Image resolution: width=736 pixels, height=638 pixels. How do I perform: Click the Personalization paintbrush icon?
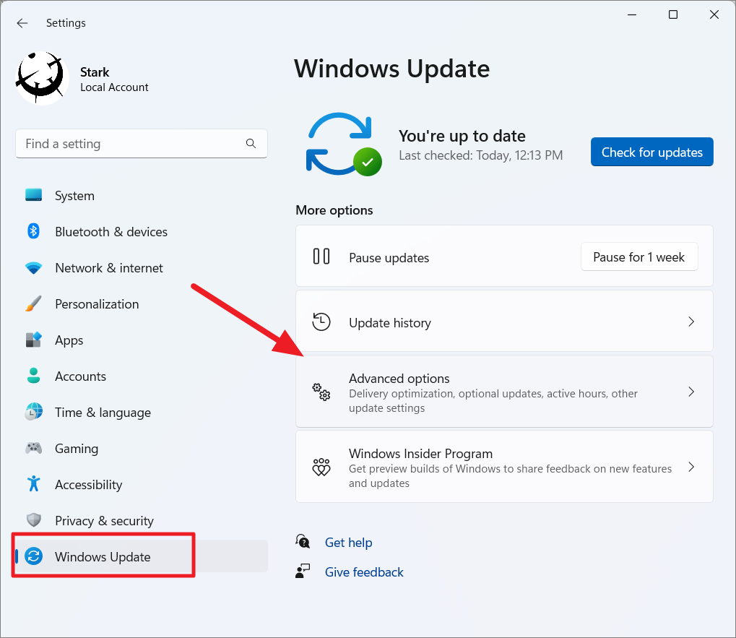click(33, 303)
